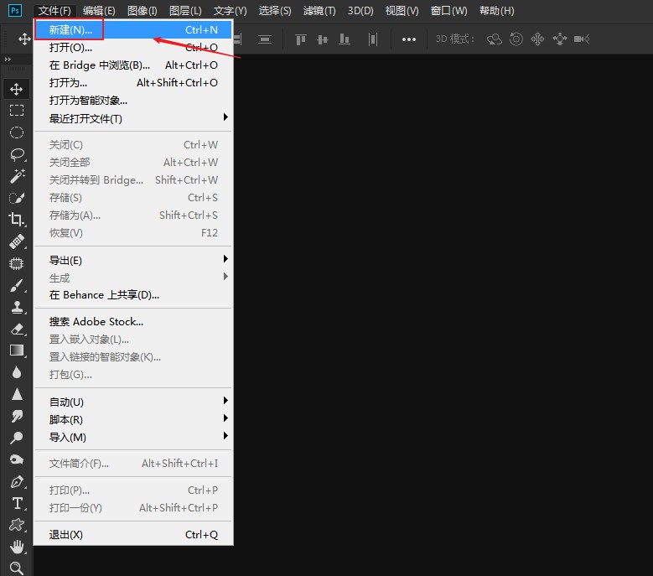Screen dimensions: 653x576
Task: Click the Photoshop Ps logo icon
Action: [x=15, y=10]
